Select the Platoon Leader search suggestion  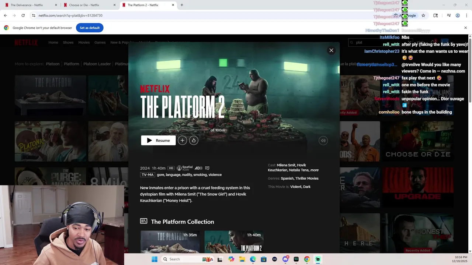point(97,64)
